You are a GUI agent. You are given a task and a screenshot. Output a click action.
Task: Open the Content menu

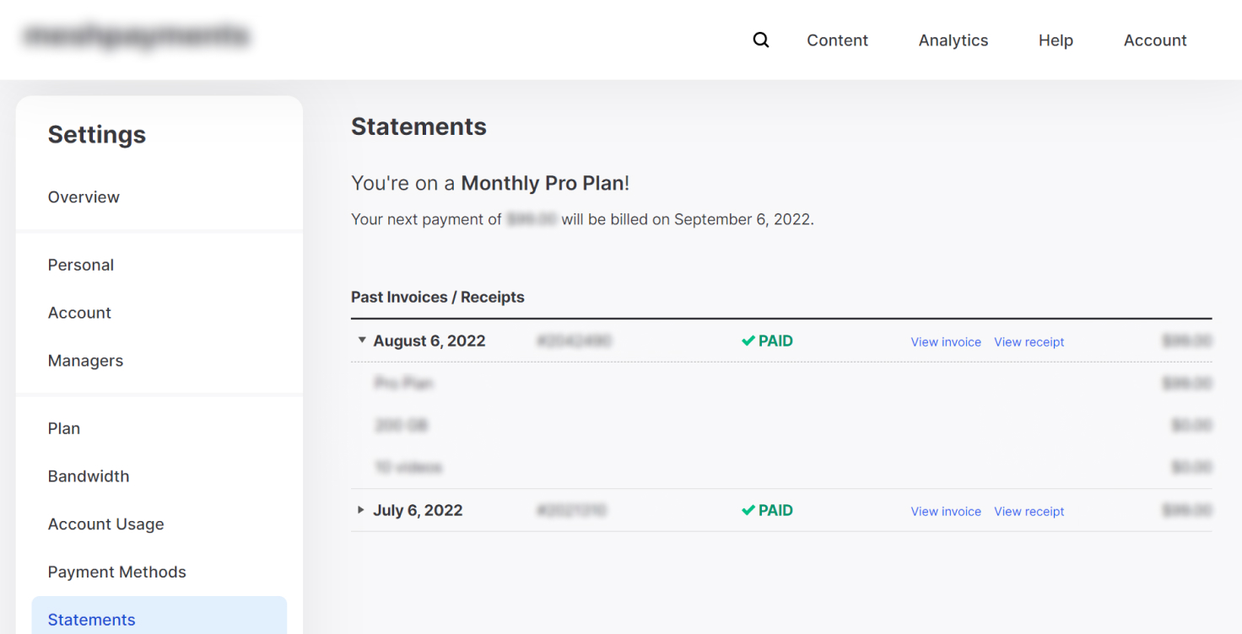837,40
